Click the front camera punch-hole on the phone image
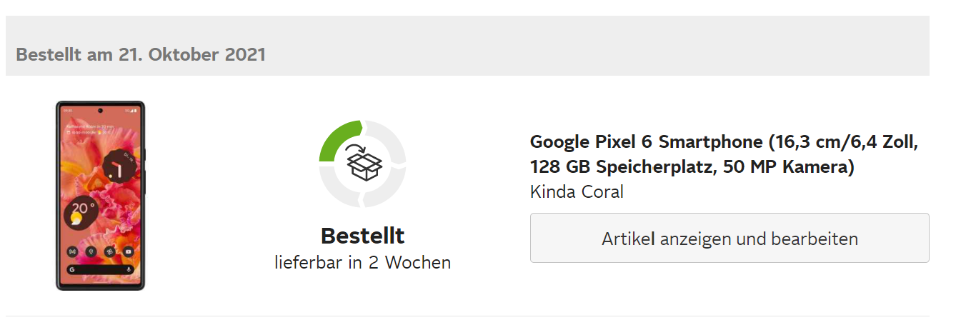The image size is (976, 320). click(100, 110)
